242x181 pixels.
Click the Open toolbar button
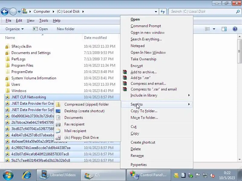coord(41,29)
